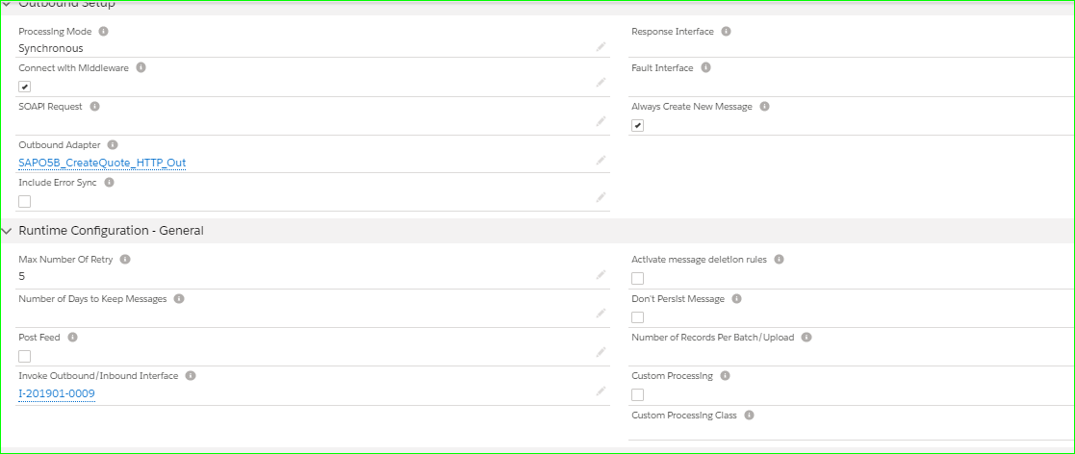Image resolution: width=1075 pixels, height=454 pixels.
Task: Edit Include Error Sync with pencil icon
Action: (601, 197)
